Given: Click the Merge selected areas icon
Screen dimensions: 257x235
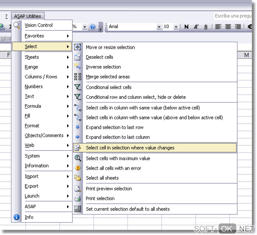Looking at the screenshot, I should coord(78,76).
